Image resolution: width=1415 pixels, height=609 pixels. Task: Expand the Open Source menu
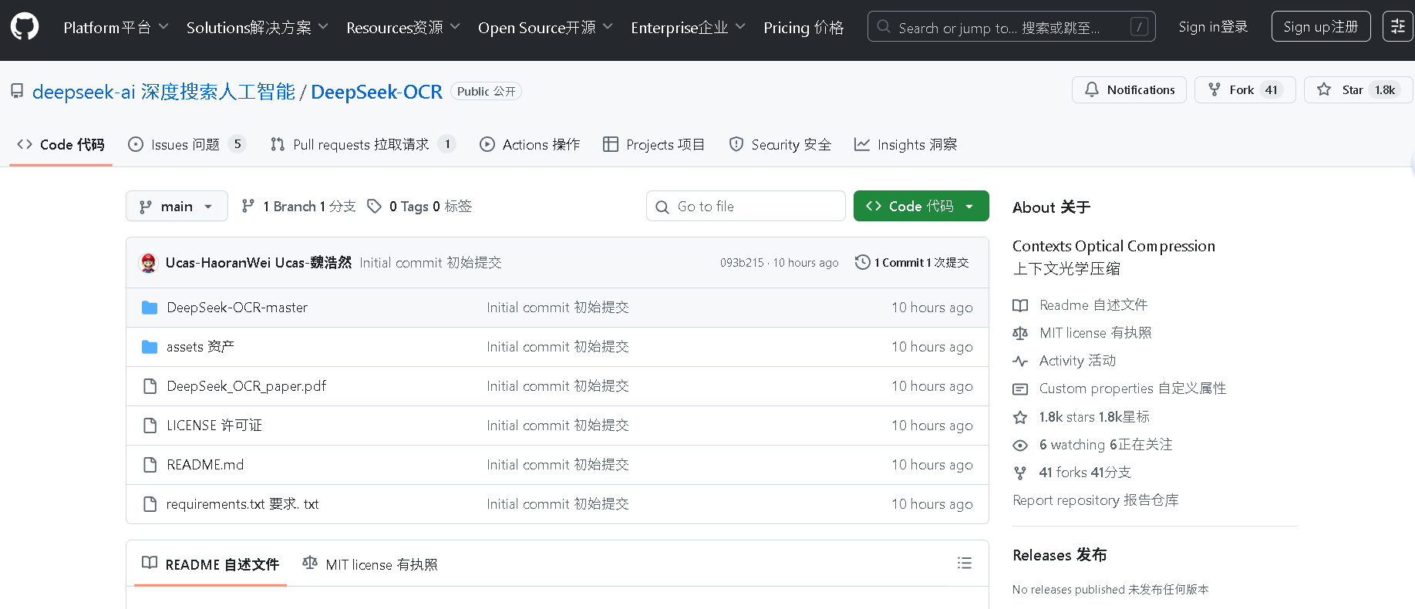coord(545,28)
